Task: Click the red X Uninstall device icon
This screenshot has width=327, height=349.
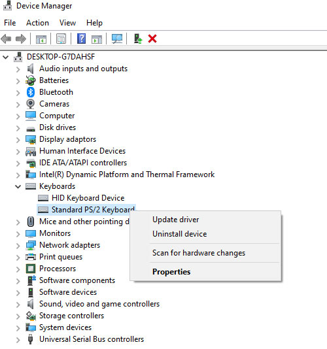Action: (x=152, y=39)
